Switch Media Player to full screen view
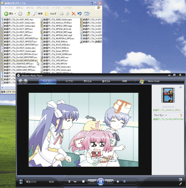 pyautogui.click(x=180, y=180)
